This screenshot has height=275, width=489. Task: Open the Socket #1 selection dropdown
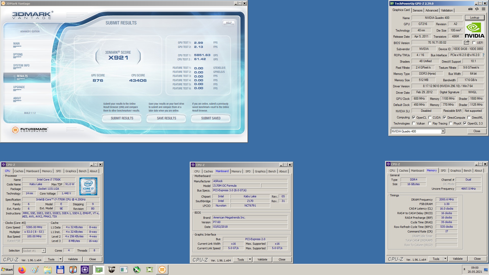pos(44,251)
